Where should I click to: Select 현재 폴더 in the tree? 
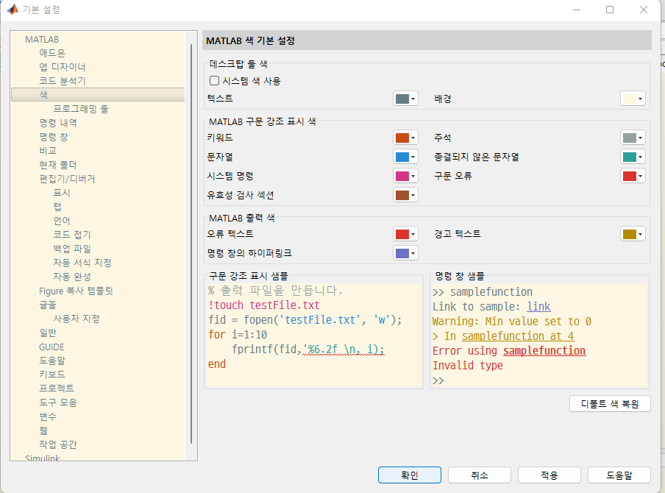[58, 165]
